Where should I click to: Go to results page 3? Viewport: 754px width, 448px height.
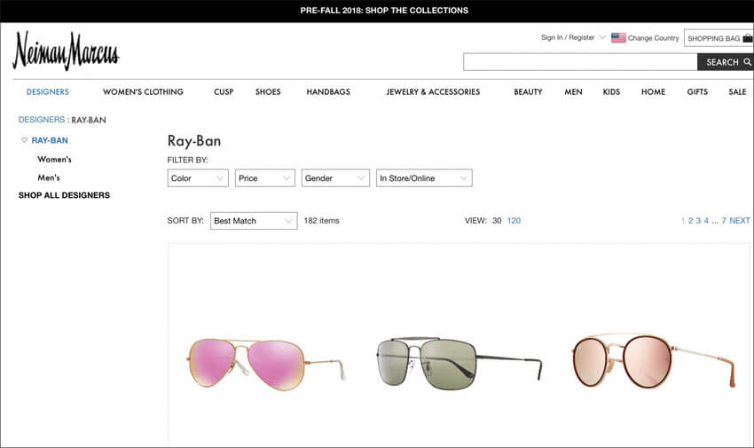click(698, 221)
